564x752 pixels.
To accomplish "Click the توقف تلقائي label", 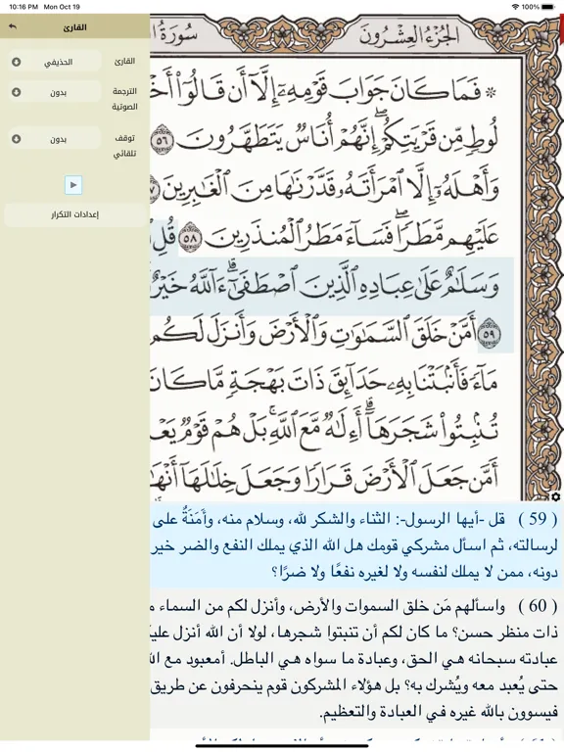I will click(x=124, y=146).
